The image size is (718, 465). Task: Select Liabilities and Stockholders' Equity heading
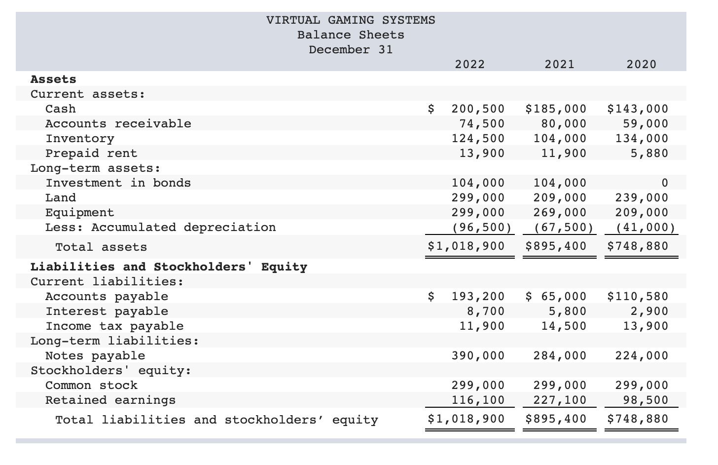169,267
